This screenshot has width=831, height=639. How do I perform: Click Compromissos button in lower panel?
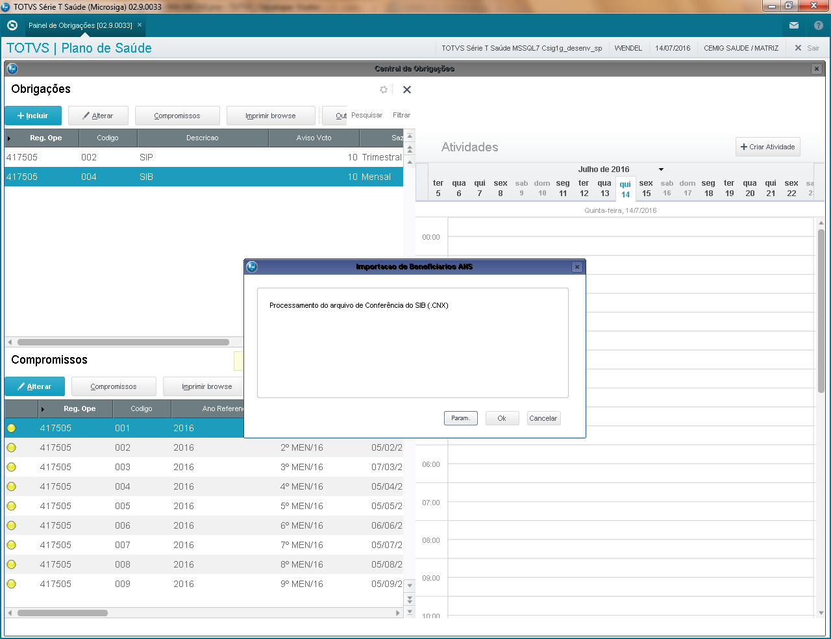(x=114, y=386)
